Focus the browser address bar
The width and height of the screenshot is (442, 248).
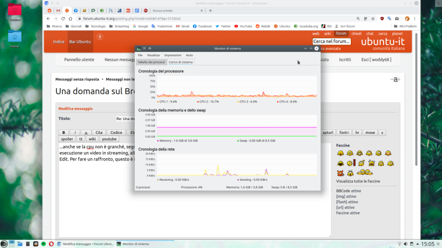214,19
